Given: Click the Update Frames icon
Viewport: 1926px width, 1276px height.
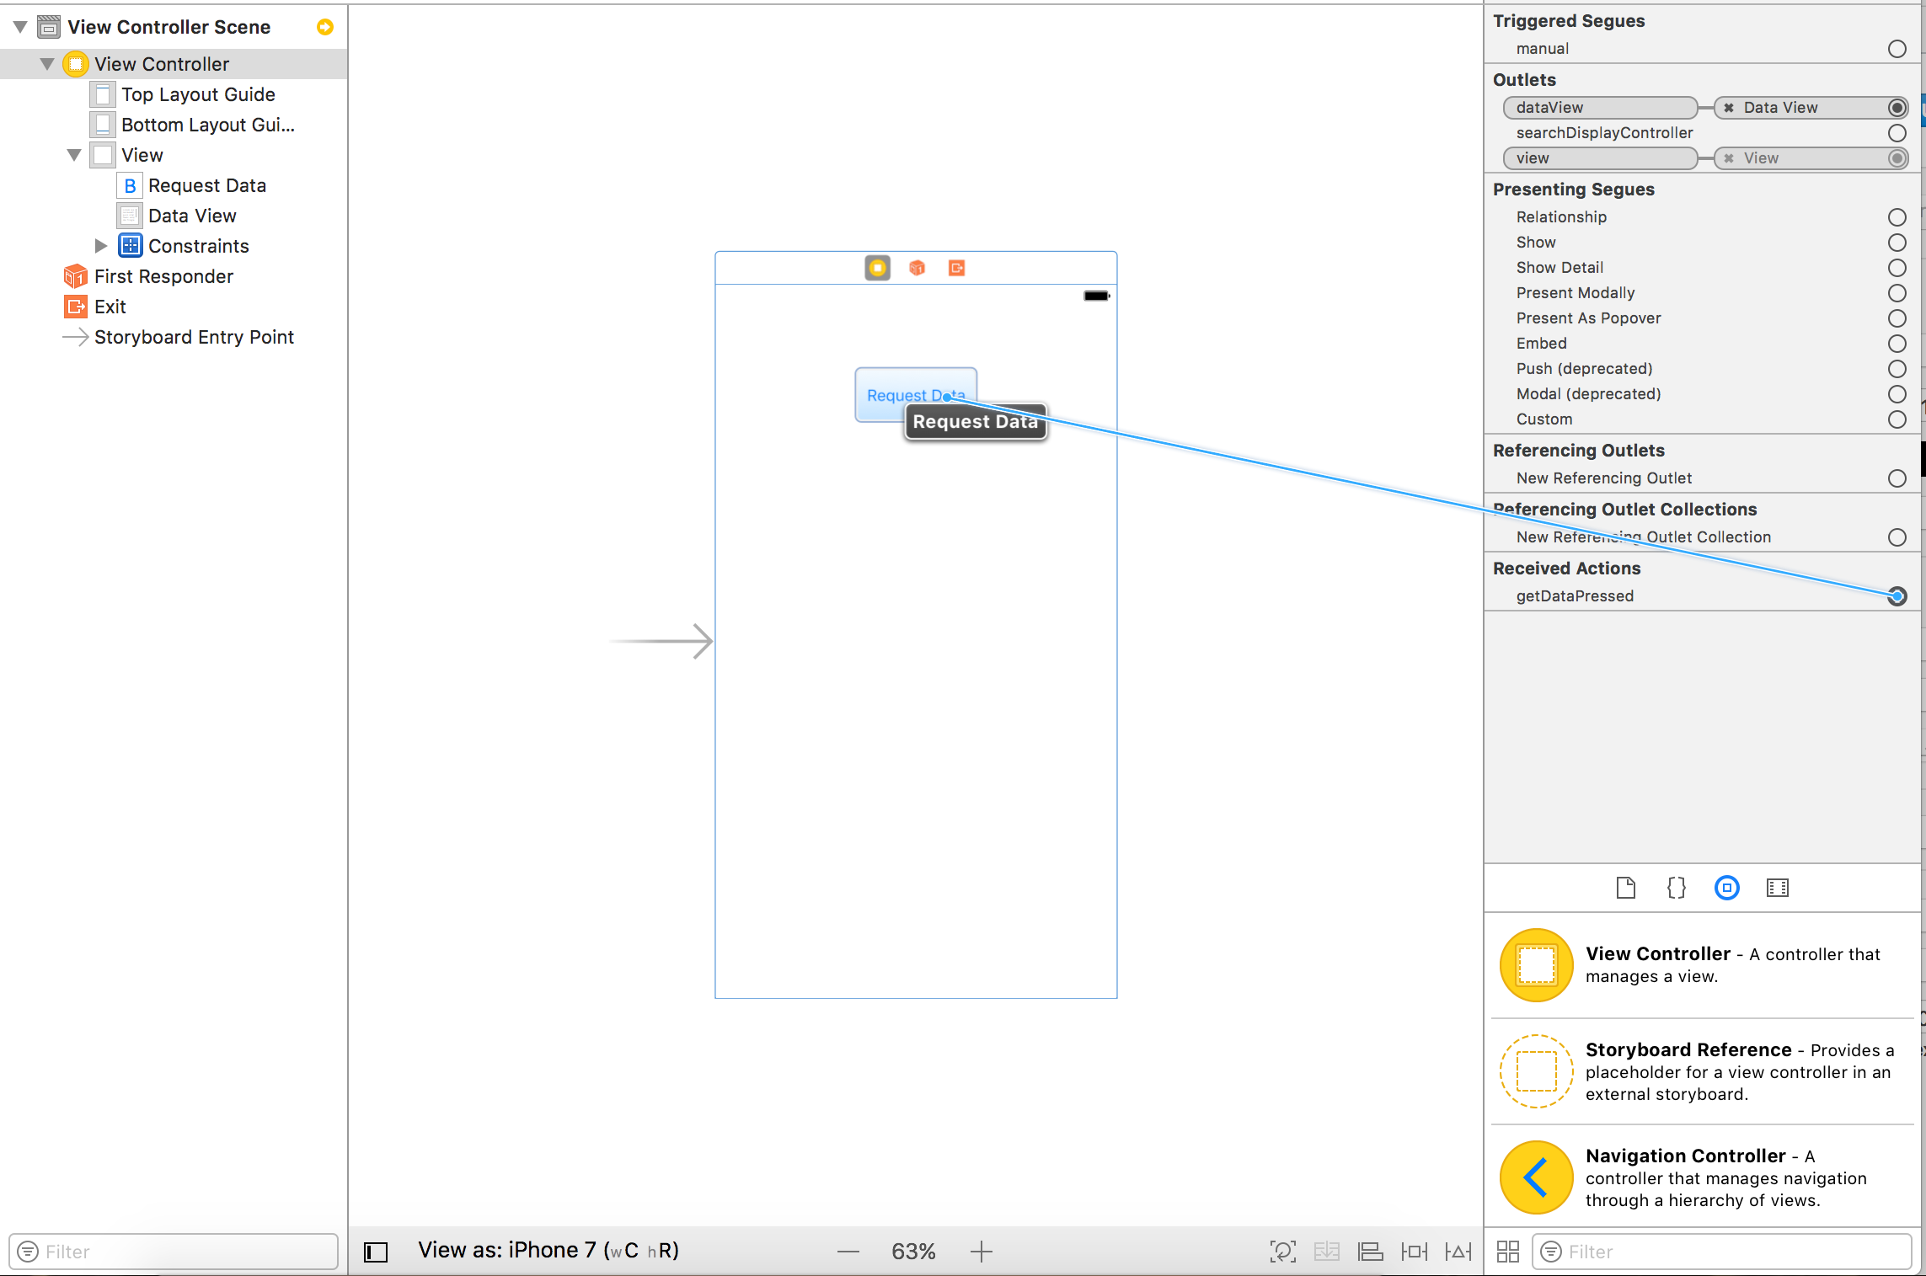Looking at the screenshot, I should (1282, 1252).
